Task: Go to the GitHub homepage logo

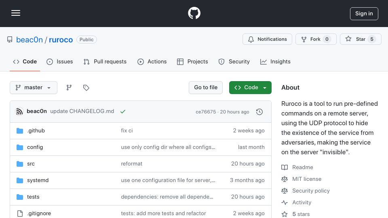Action: (x=194, y=13)
